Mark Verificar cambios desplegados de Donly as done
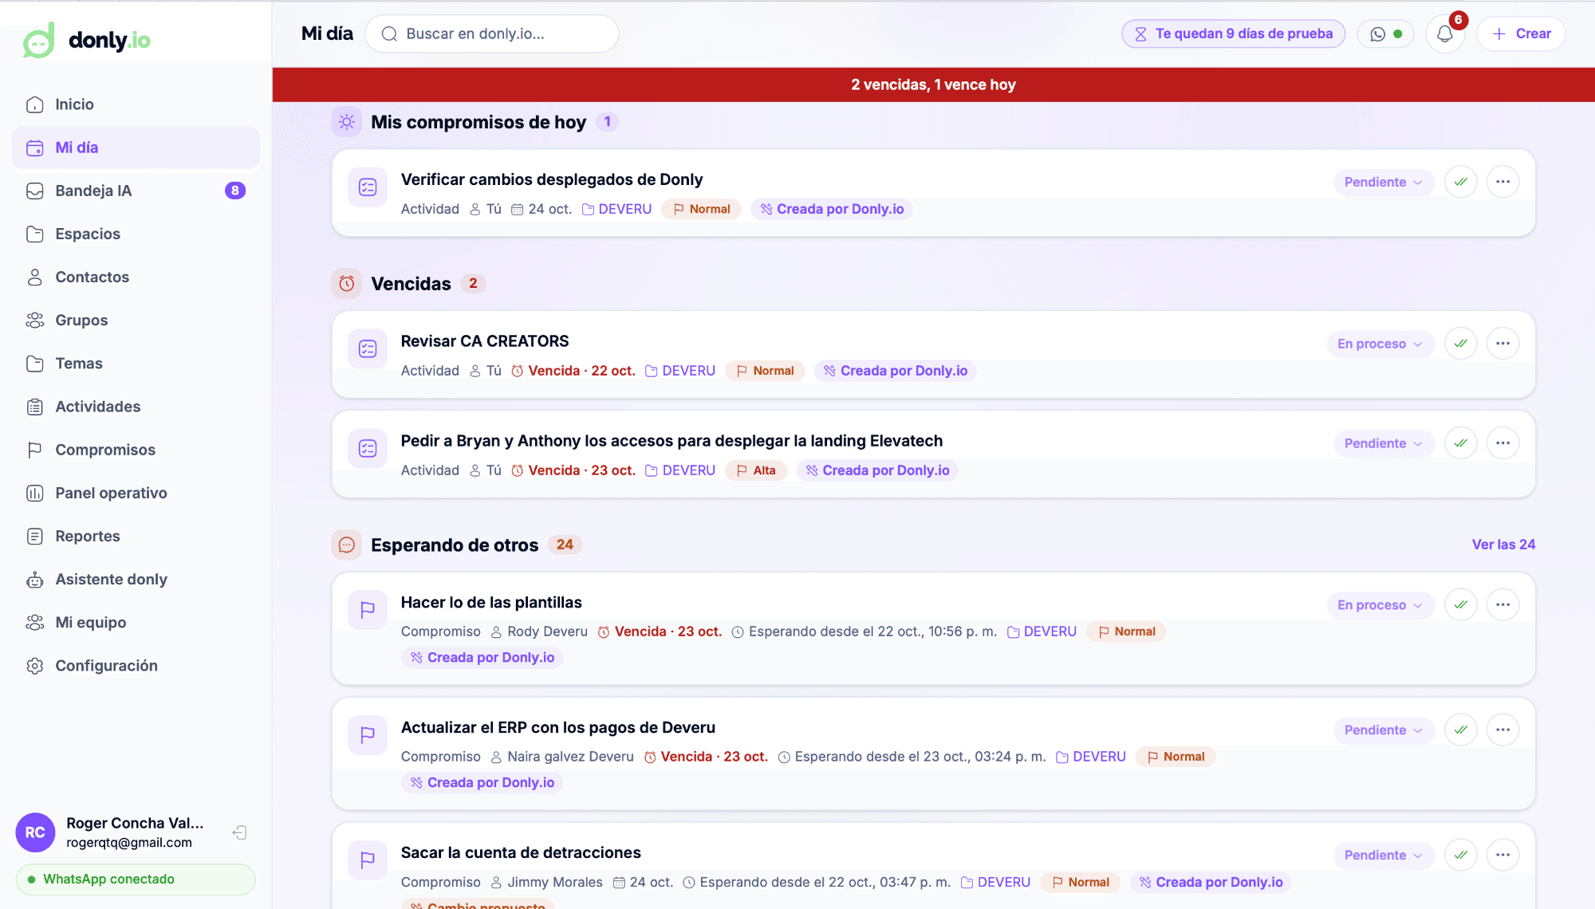The height and width of the screenshot is (909, 1595). click(x=1461, y=182)
